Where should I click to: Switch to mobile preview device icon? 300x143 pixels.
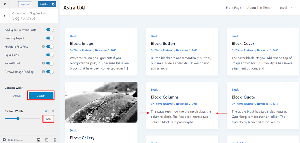tap(55, 140)
